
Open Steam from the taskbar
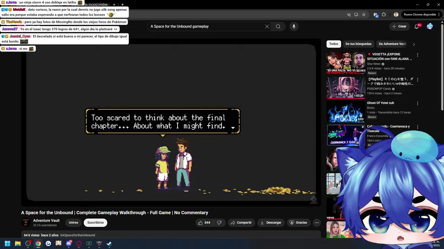[x=109, y=243]
